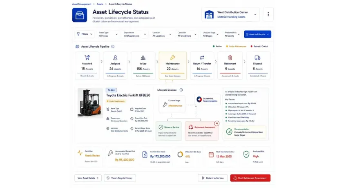Open the Filters dropdown
The width and height of the screenshot is (346, 188).
[x=85, y=34]
